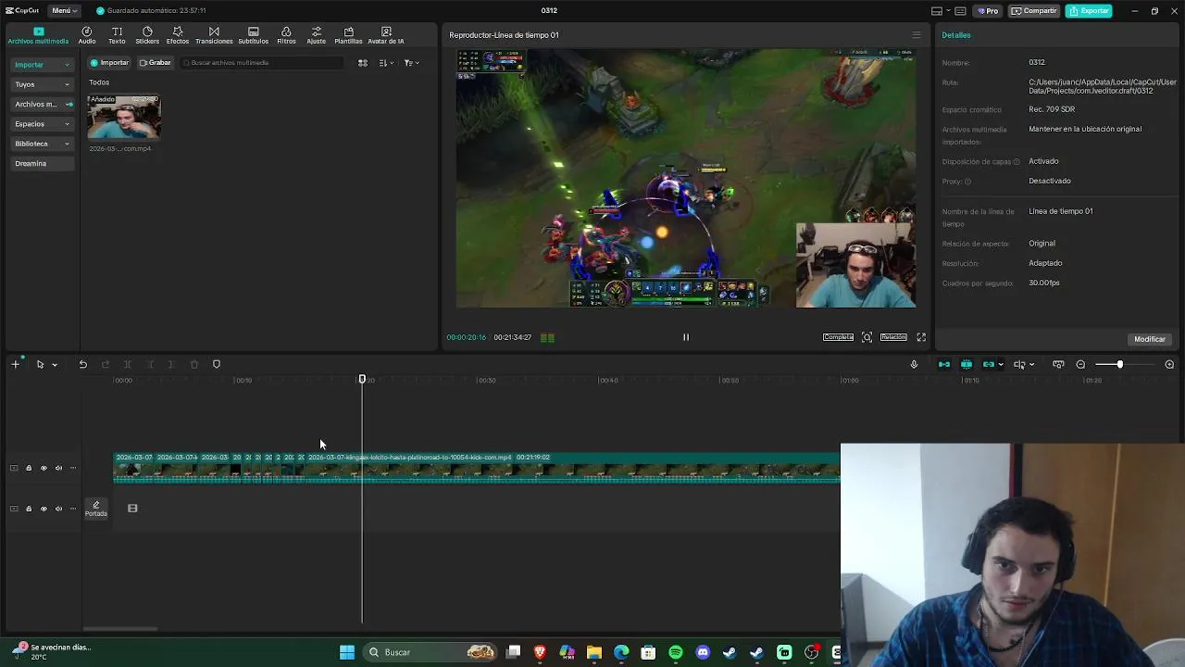
Task: Hide the main video track with the eye icon
Action: 44,468
